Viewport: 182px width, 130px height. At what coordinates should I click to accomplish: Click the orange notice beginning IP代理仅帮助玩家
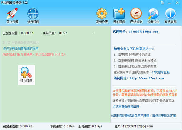[x=145, y=93]
